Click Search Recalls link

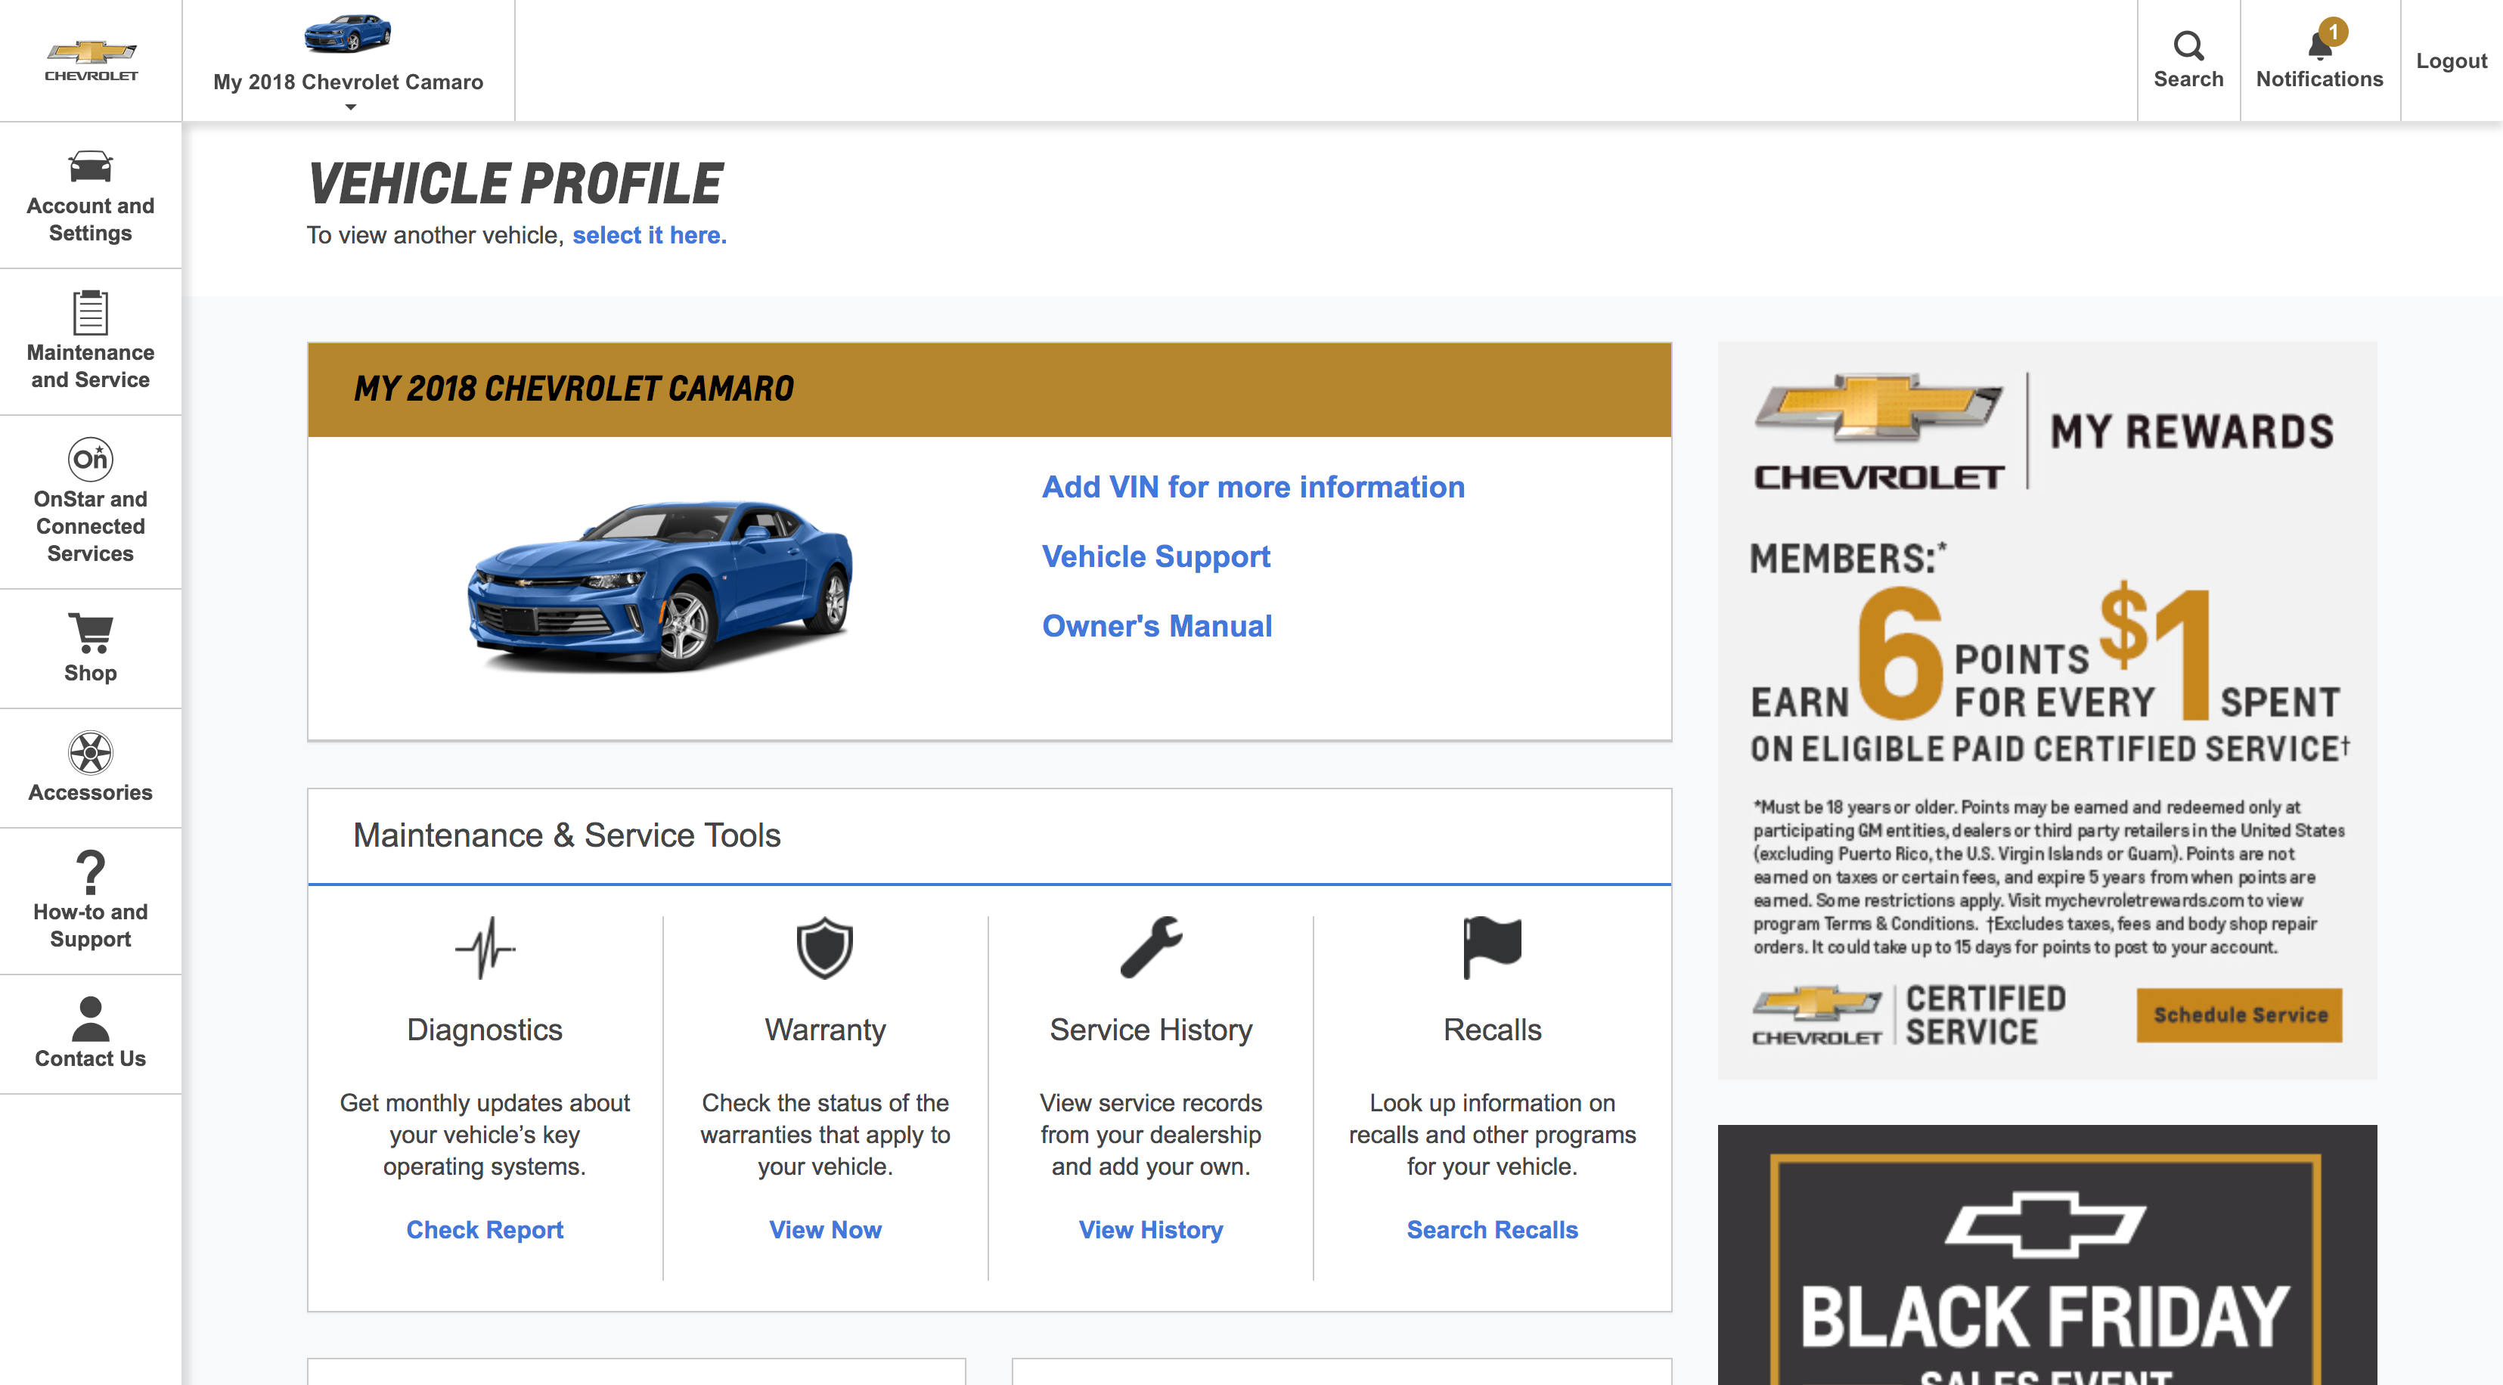(x=1491, y=1229)
